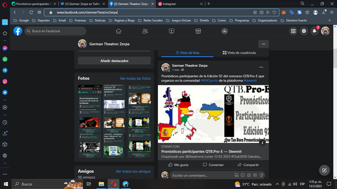Open the Facebook Watch video icon

[x=172, y=31]
